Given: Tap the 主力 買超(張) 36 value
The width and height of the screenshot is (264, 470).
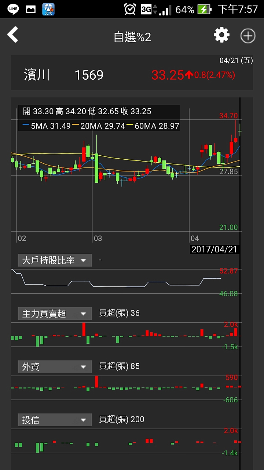Looking at the screenshot, I should click(120, 313).
